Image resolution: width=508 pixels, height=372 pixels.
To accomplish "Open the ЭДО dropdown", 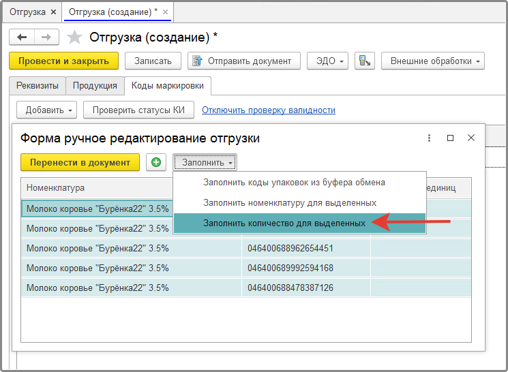I will (327, 61).
